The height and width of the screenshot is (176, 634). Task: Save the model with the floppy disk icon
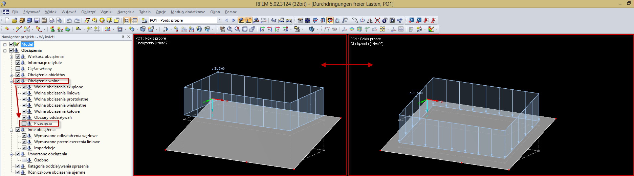(37, 20)
